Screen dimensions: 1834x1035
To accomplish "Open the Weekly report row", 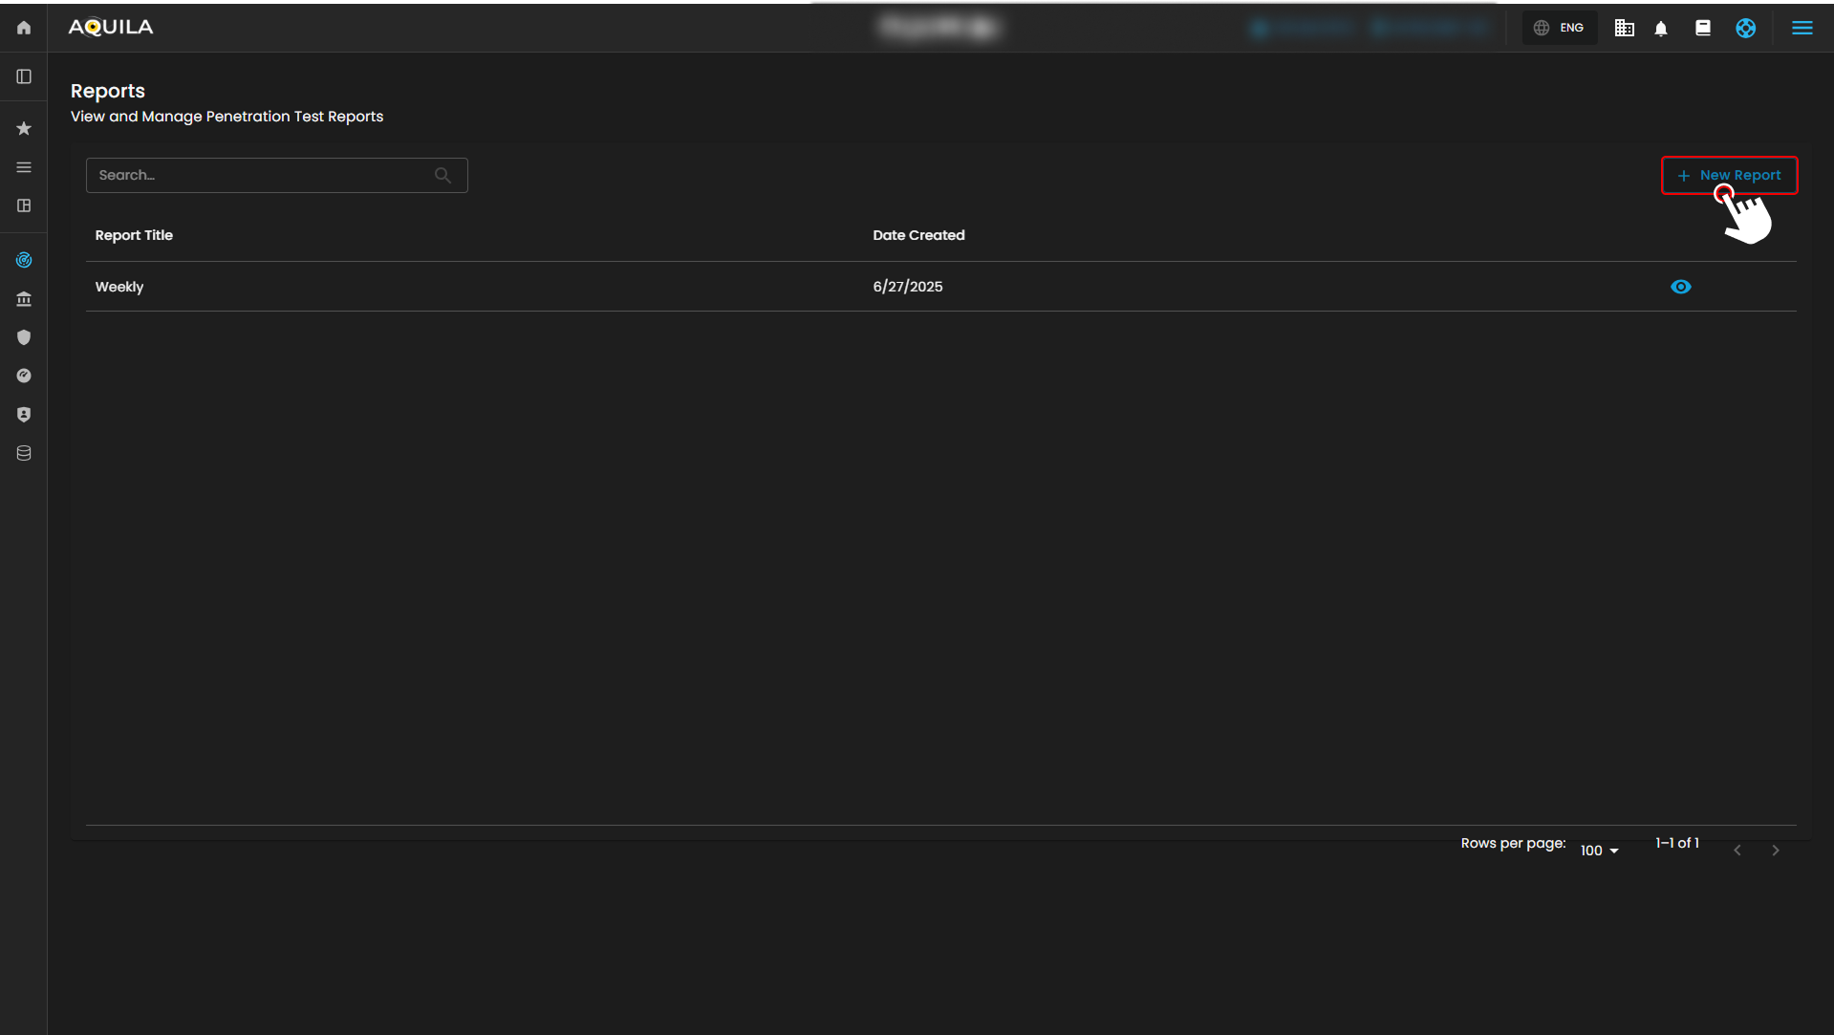I will coord(119,287).
